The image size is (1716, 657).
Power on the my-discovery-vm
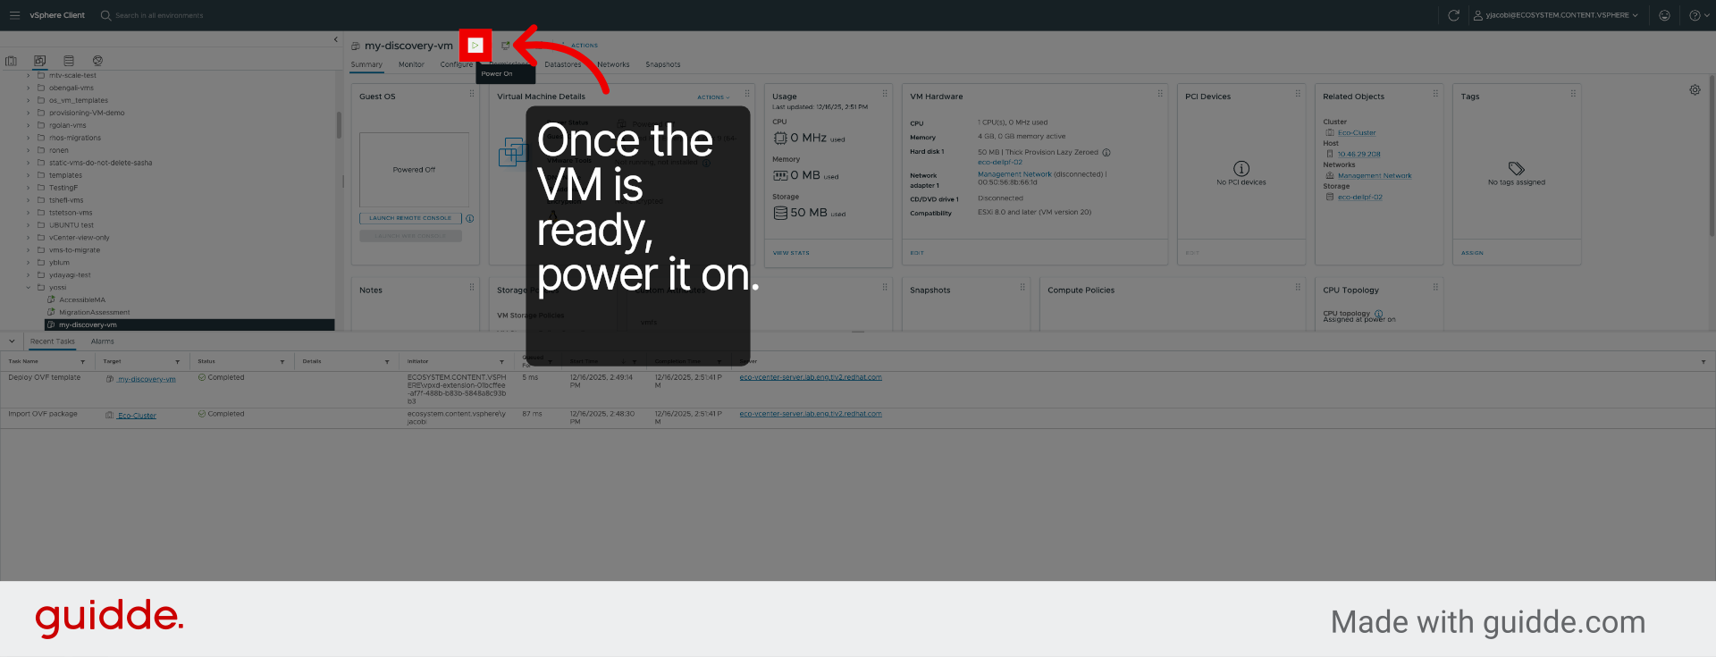(x=475, y=46)
